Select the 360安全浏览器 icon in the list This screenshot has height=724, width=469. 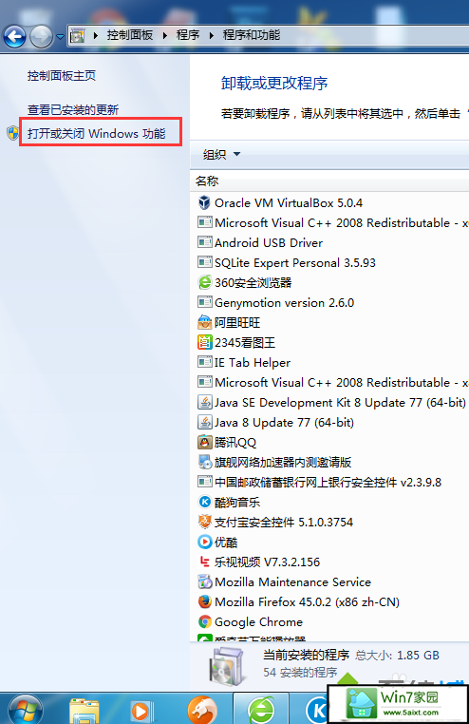pyautogui.click(x=204, y=282)
